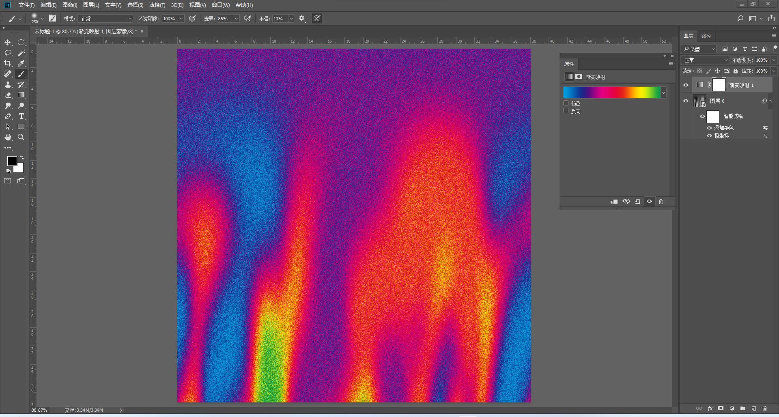Hide the 渐变映射 1 layer
Viewport: 779px width, 417px height.
coord(686,85)
